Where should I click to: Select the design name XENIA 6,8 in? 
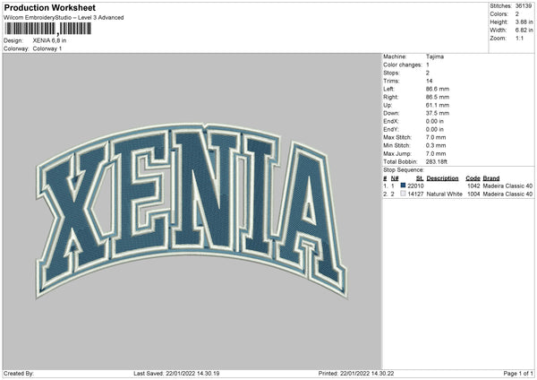(x=49, y=40)
